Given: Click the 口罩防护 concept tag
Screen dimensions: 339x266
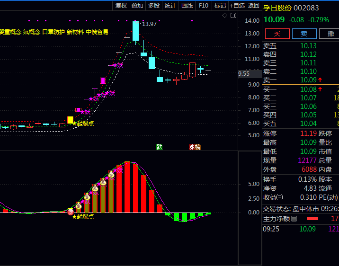Looking at the screenshot, I should pos(54,32).
